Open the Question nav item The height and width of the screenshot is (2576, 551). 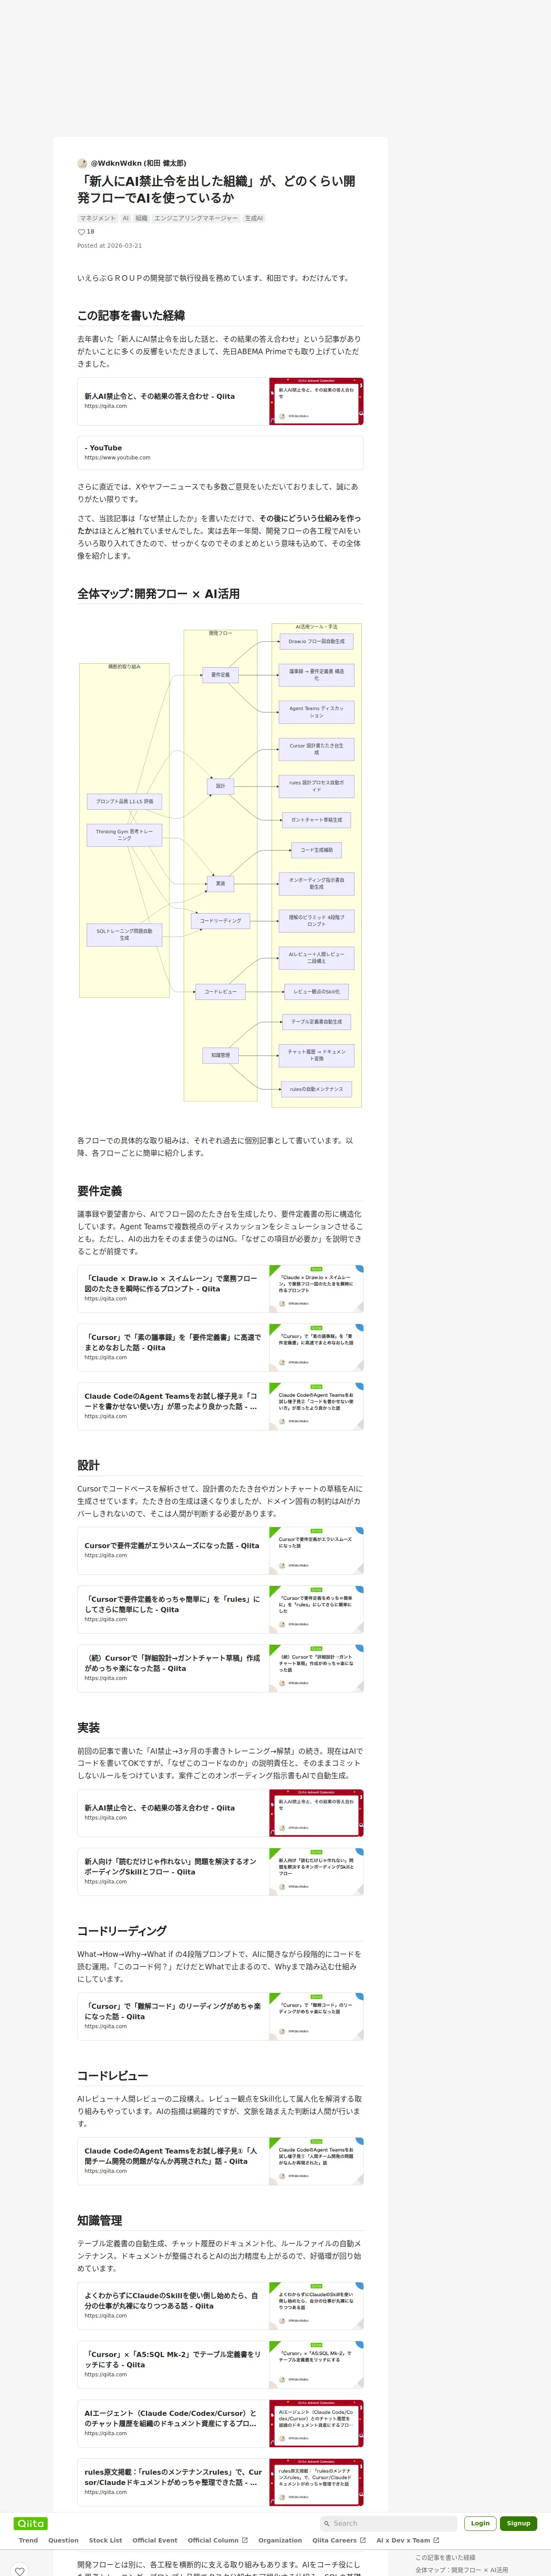63,2540
